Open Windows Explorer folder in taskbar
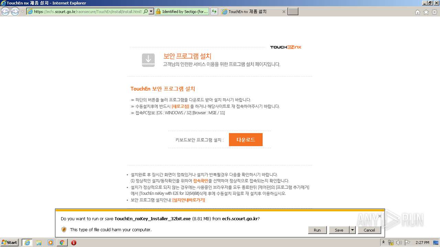 [39, 243]
